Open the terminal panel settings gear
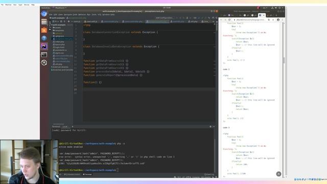 pyautogui.click(x=211, y=127)
